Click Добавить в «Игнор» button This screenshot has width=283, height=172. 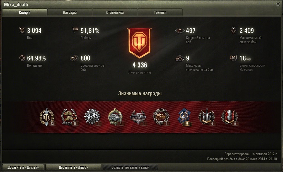pyautogui.click(x=73, y=167)
